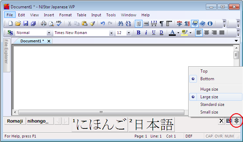The height and width of the screenshot is (142, 243).
Task: Open the File menu
Action: click(10, 15)
